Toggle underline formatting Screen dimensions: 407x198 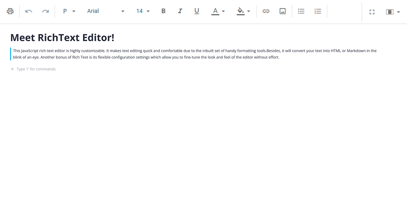pyautogui.click(x=197, y=11)
